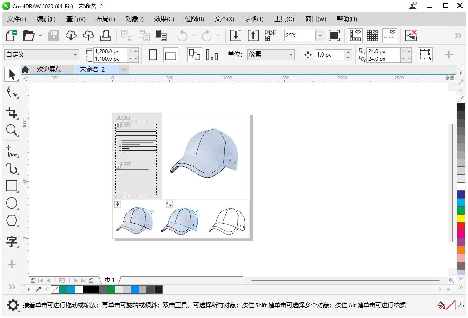This screenshot has width=468, height=318.
Task: Select the Ellipse tool
Action: tap(12, 203)
